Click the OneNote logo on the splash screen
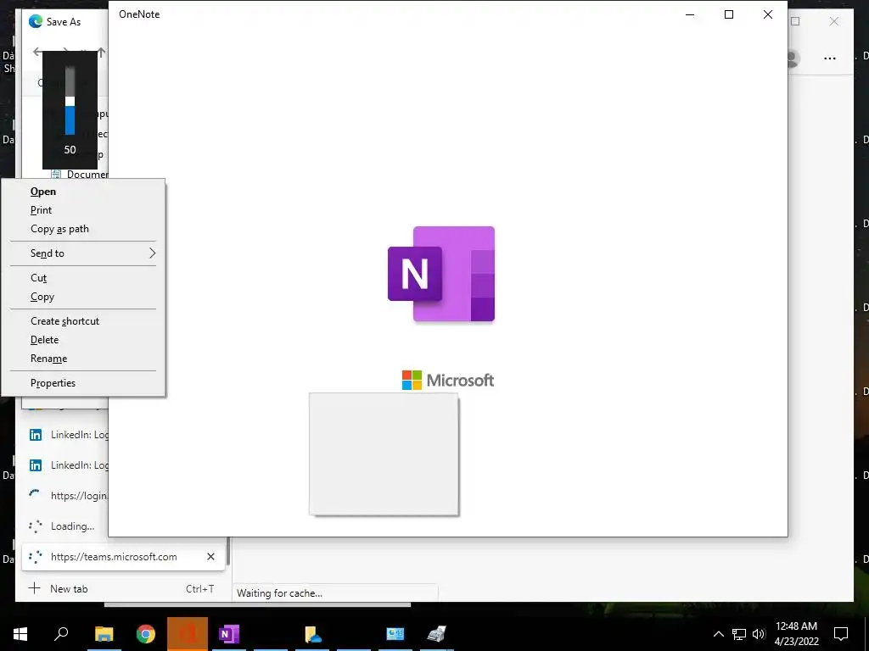This screenshot has width=869, height=651. click(441, 274)
